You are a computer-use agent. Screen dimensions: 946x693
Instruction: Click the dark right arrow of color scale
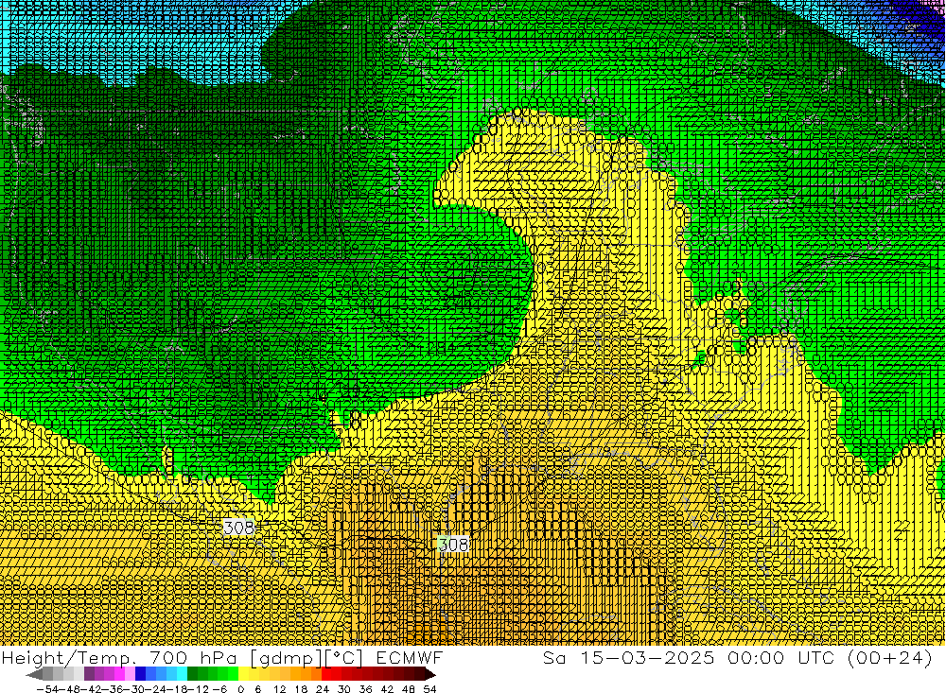coord(430,675)
